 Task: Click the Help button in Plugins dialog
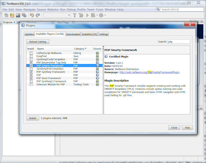coord(187,128)
